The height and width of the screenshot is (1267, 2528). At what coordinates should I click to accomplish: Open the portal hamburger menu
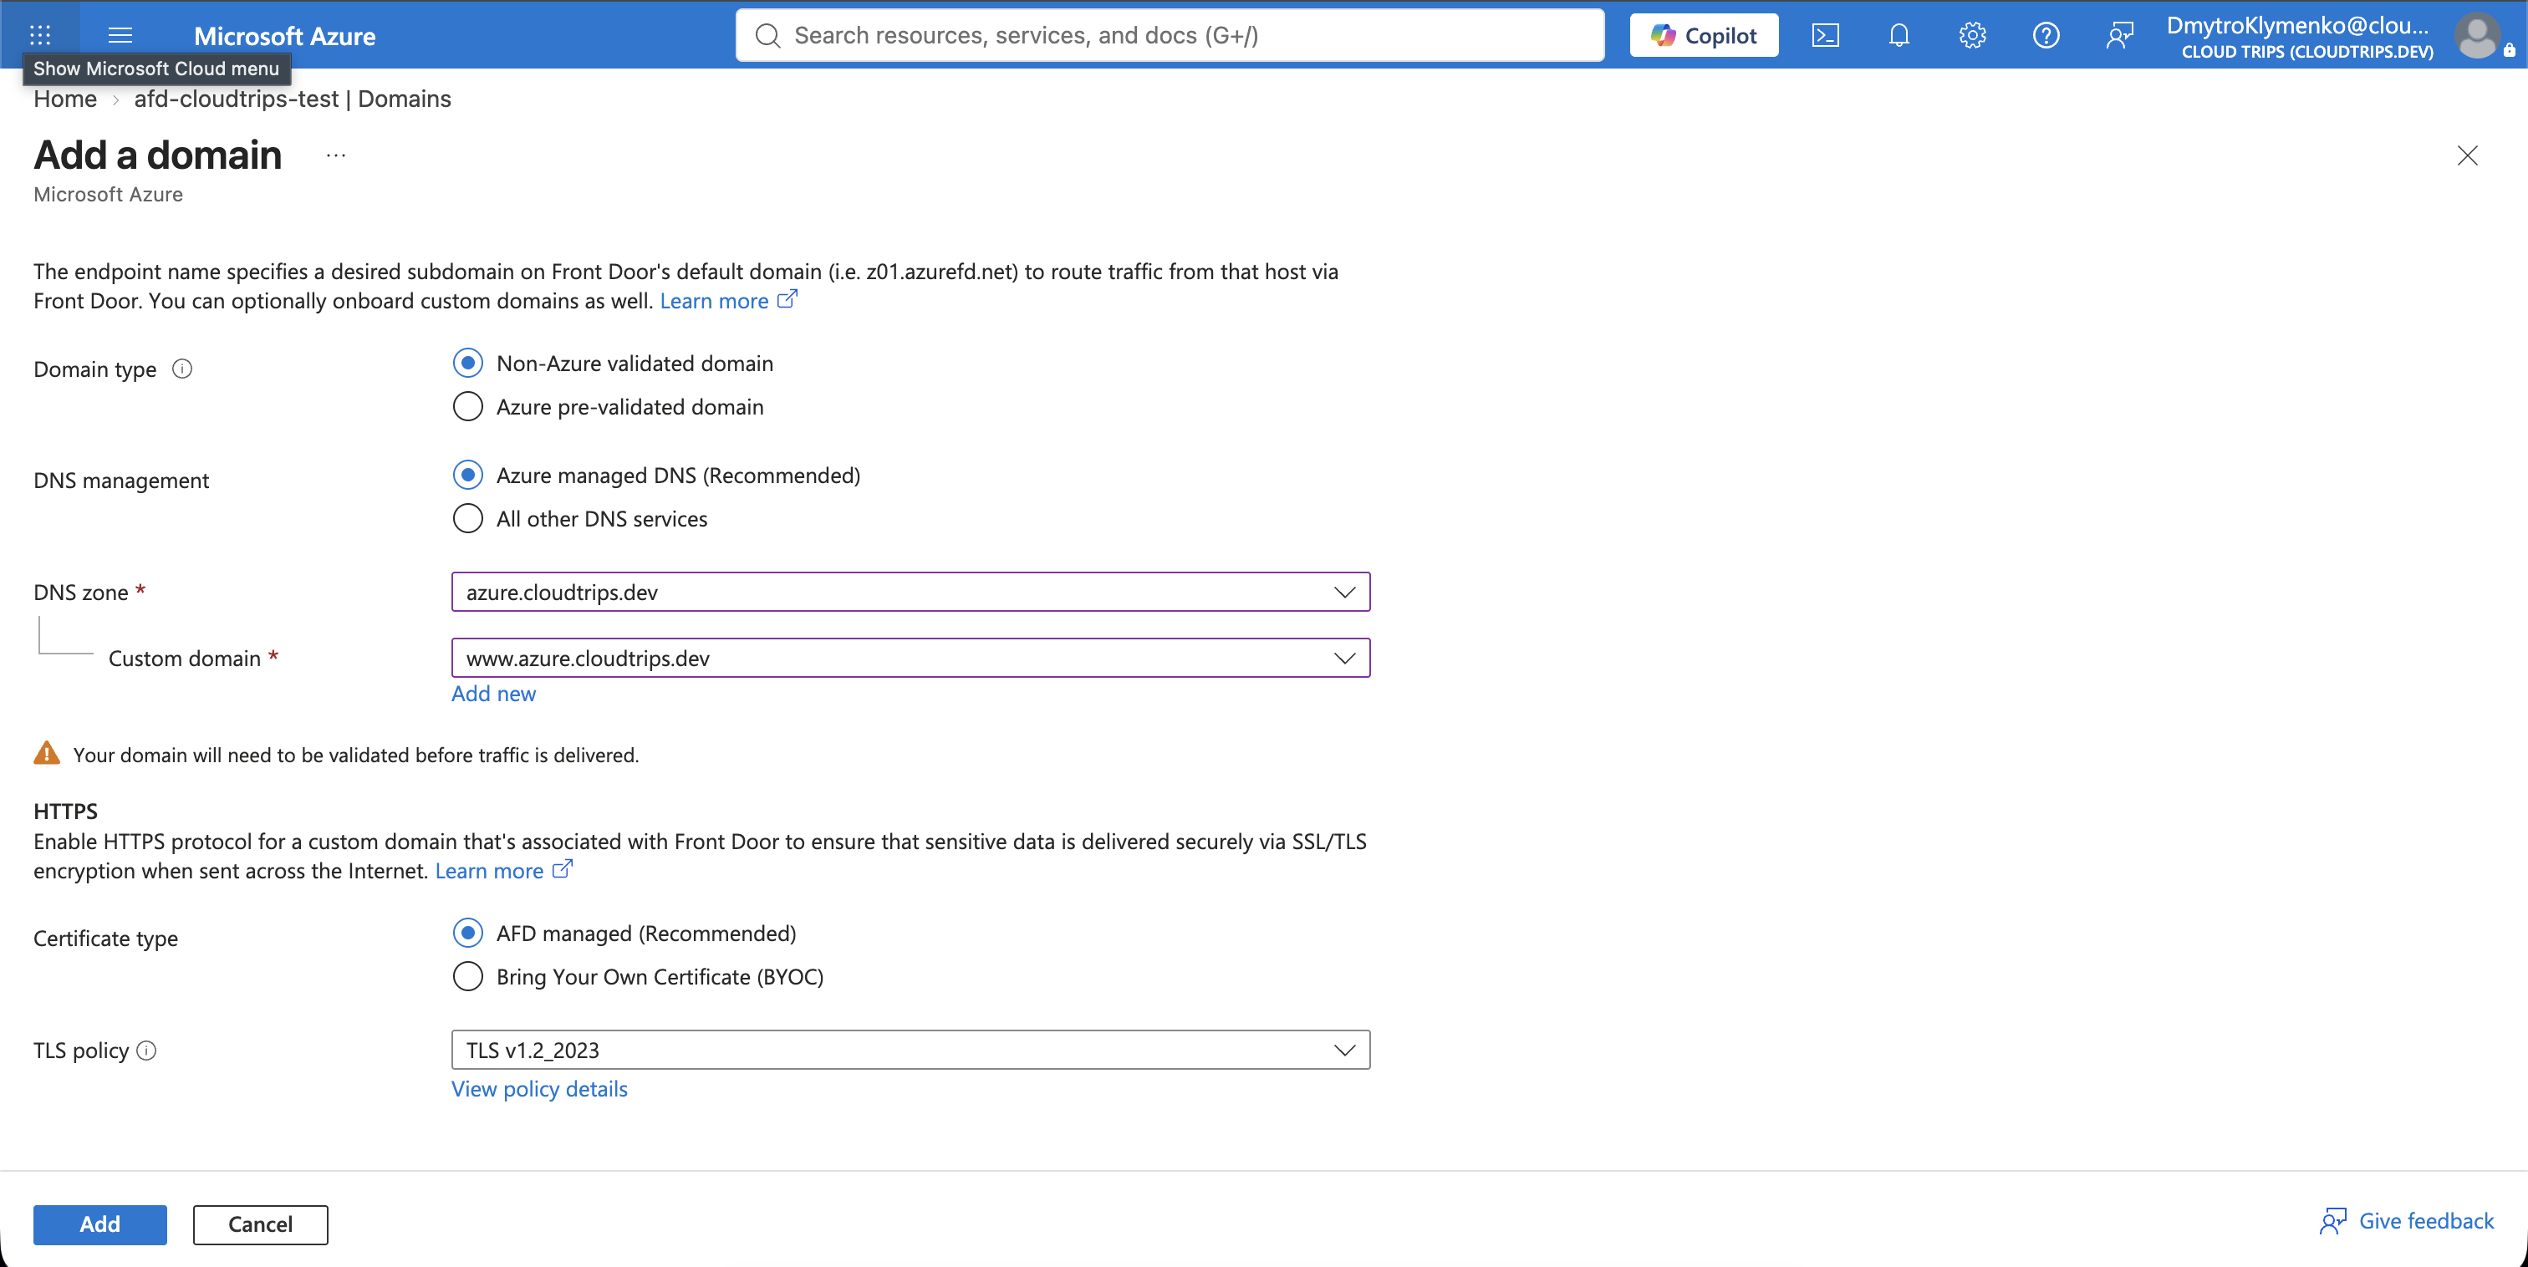tap(120, 34)
